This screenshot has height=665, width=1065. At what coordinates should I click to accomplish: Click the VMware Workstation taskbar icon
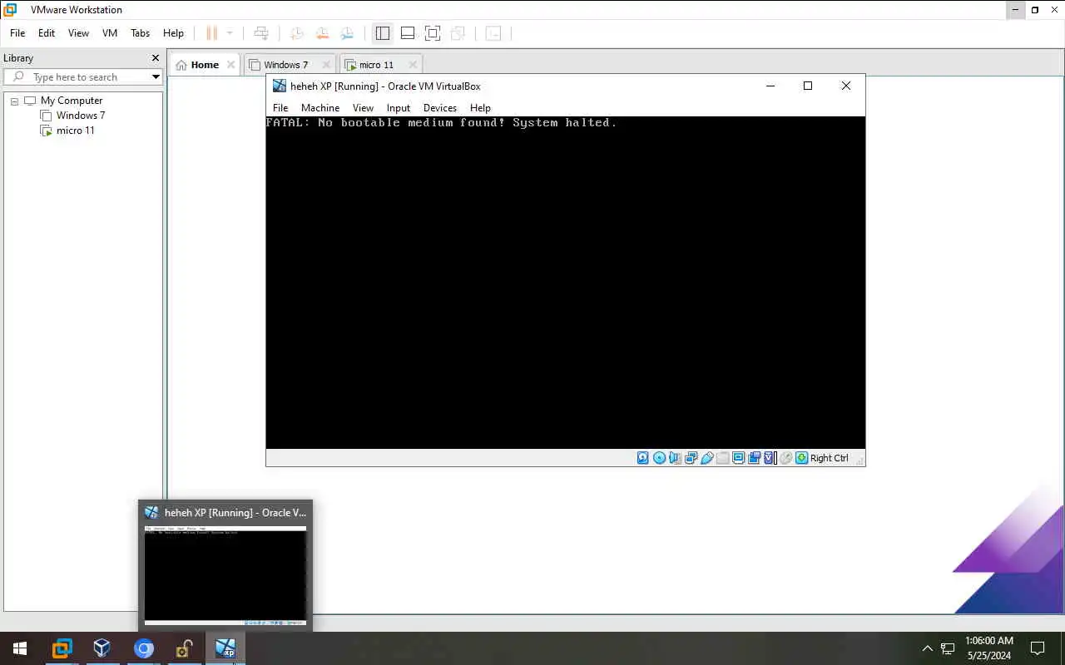click(x=62, y=648)
